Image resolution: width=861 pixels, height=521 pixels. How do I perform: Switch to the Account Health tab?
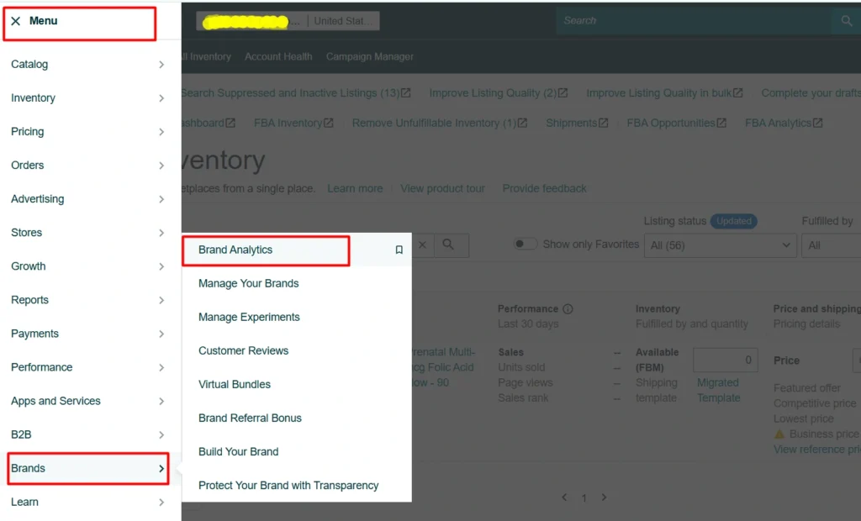pyautogui.click(x=278, y=56)
